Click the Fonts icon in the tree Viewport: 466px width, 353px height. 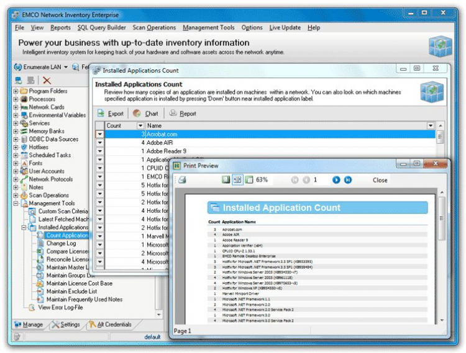click(x=24, y=163)
